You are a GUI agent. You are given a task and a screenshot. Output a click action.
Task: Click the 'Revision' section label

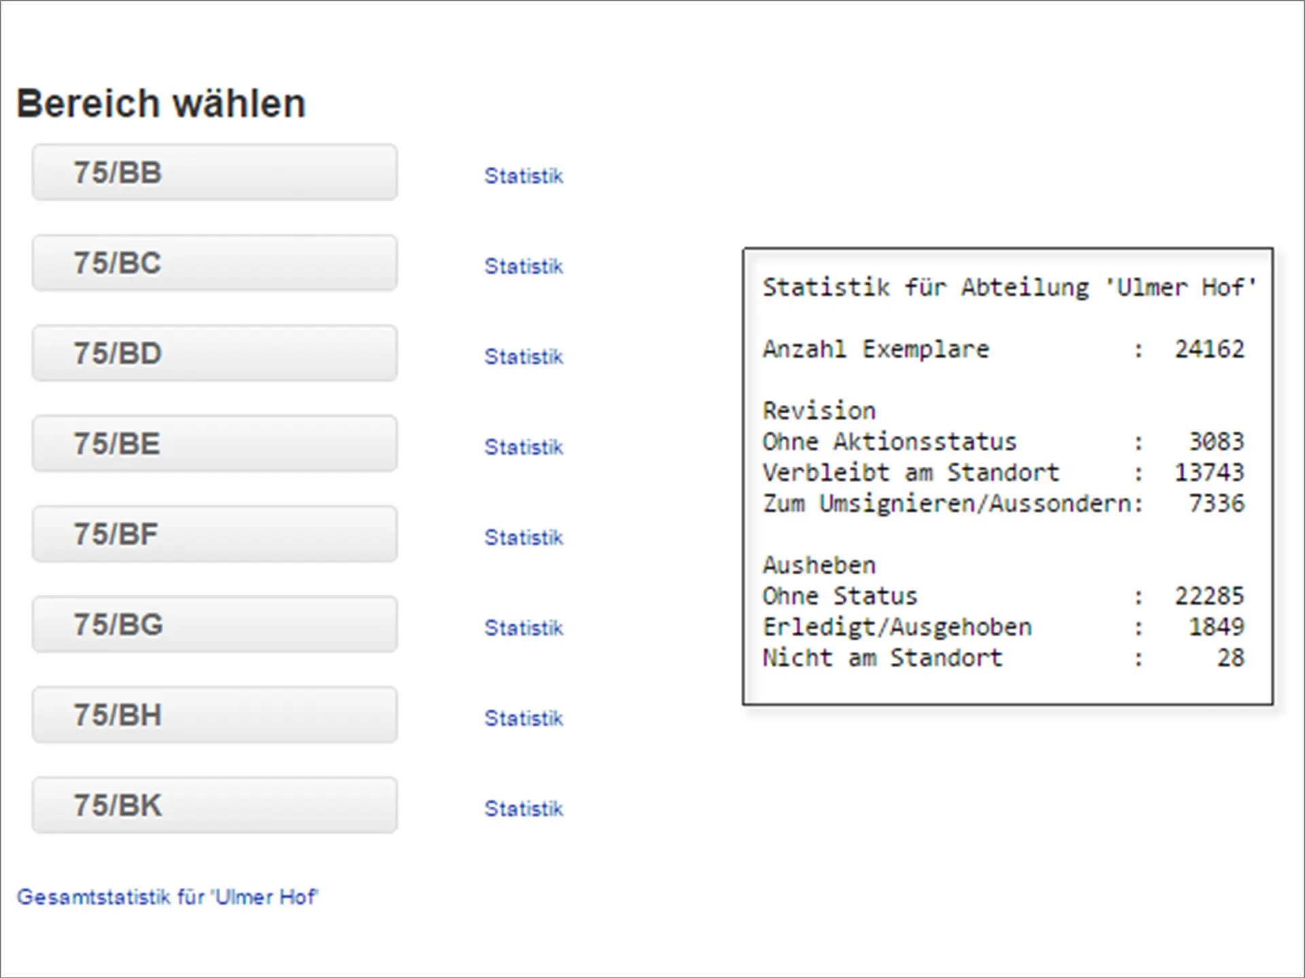point(819,411)
